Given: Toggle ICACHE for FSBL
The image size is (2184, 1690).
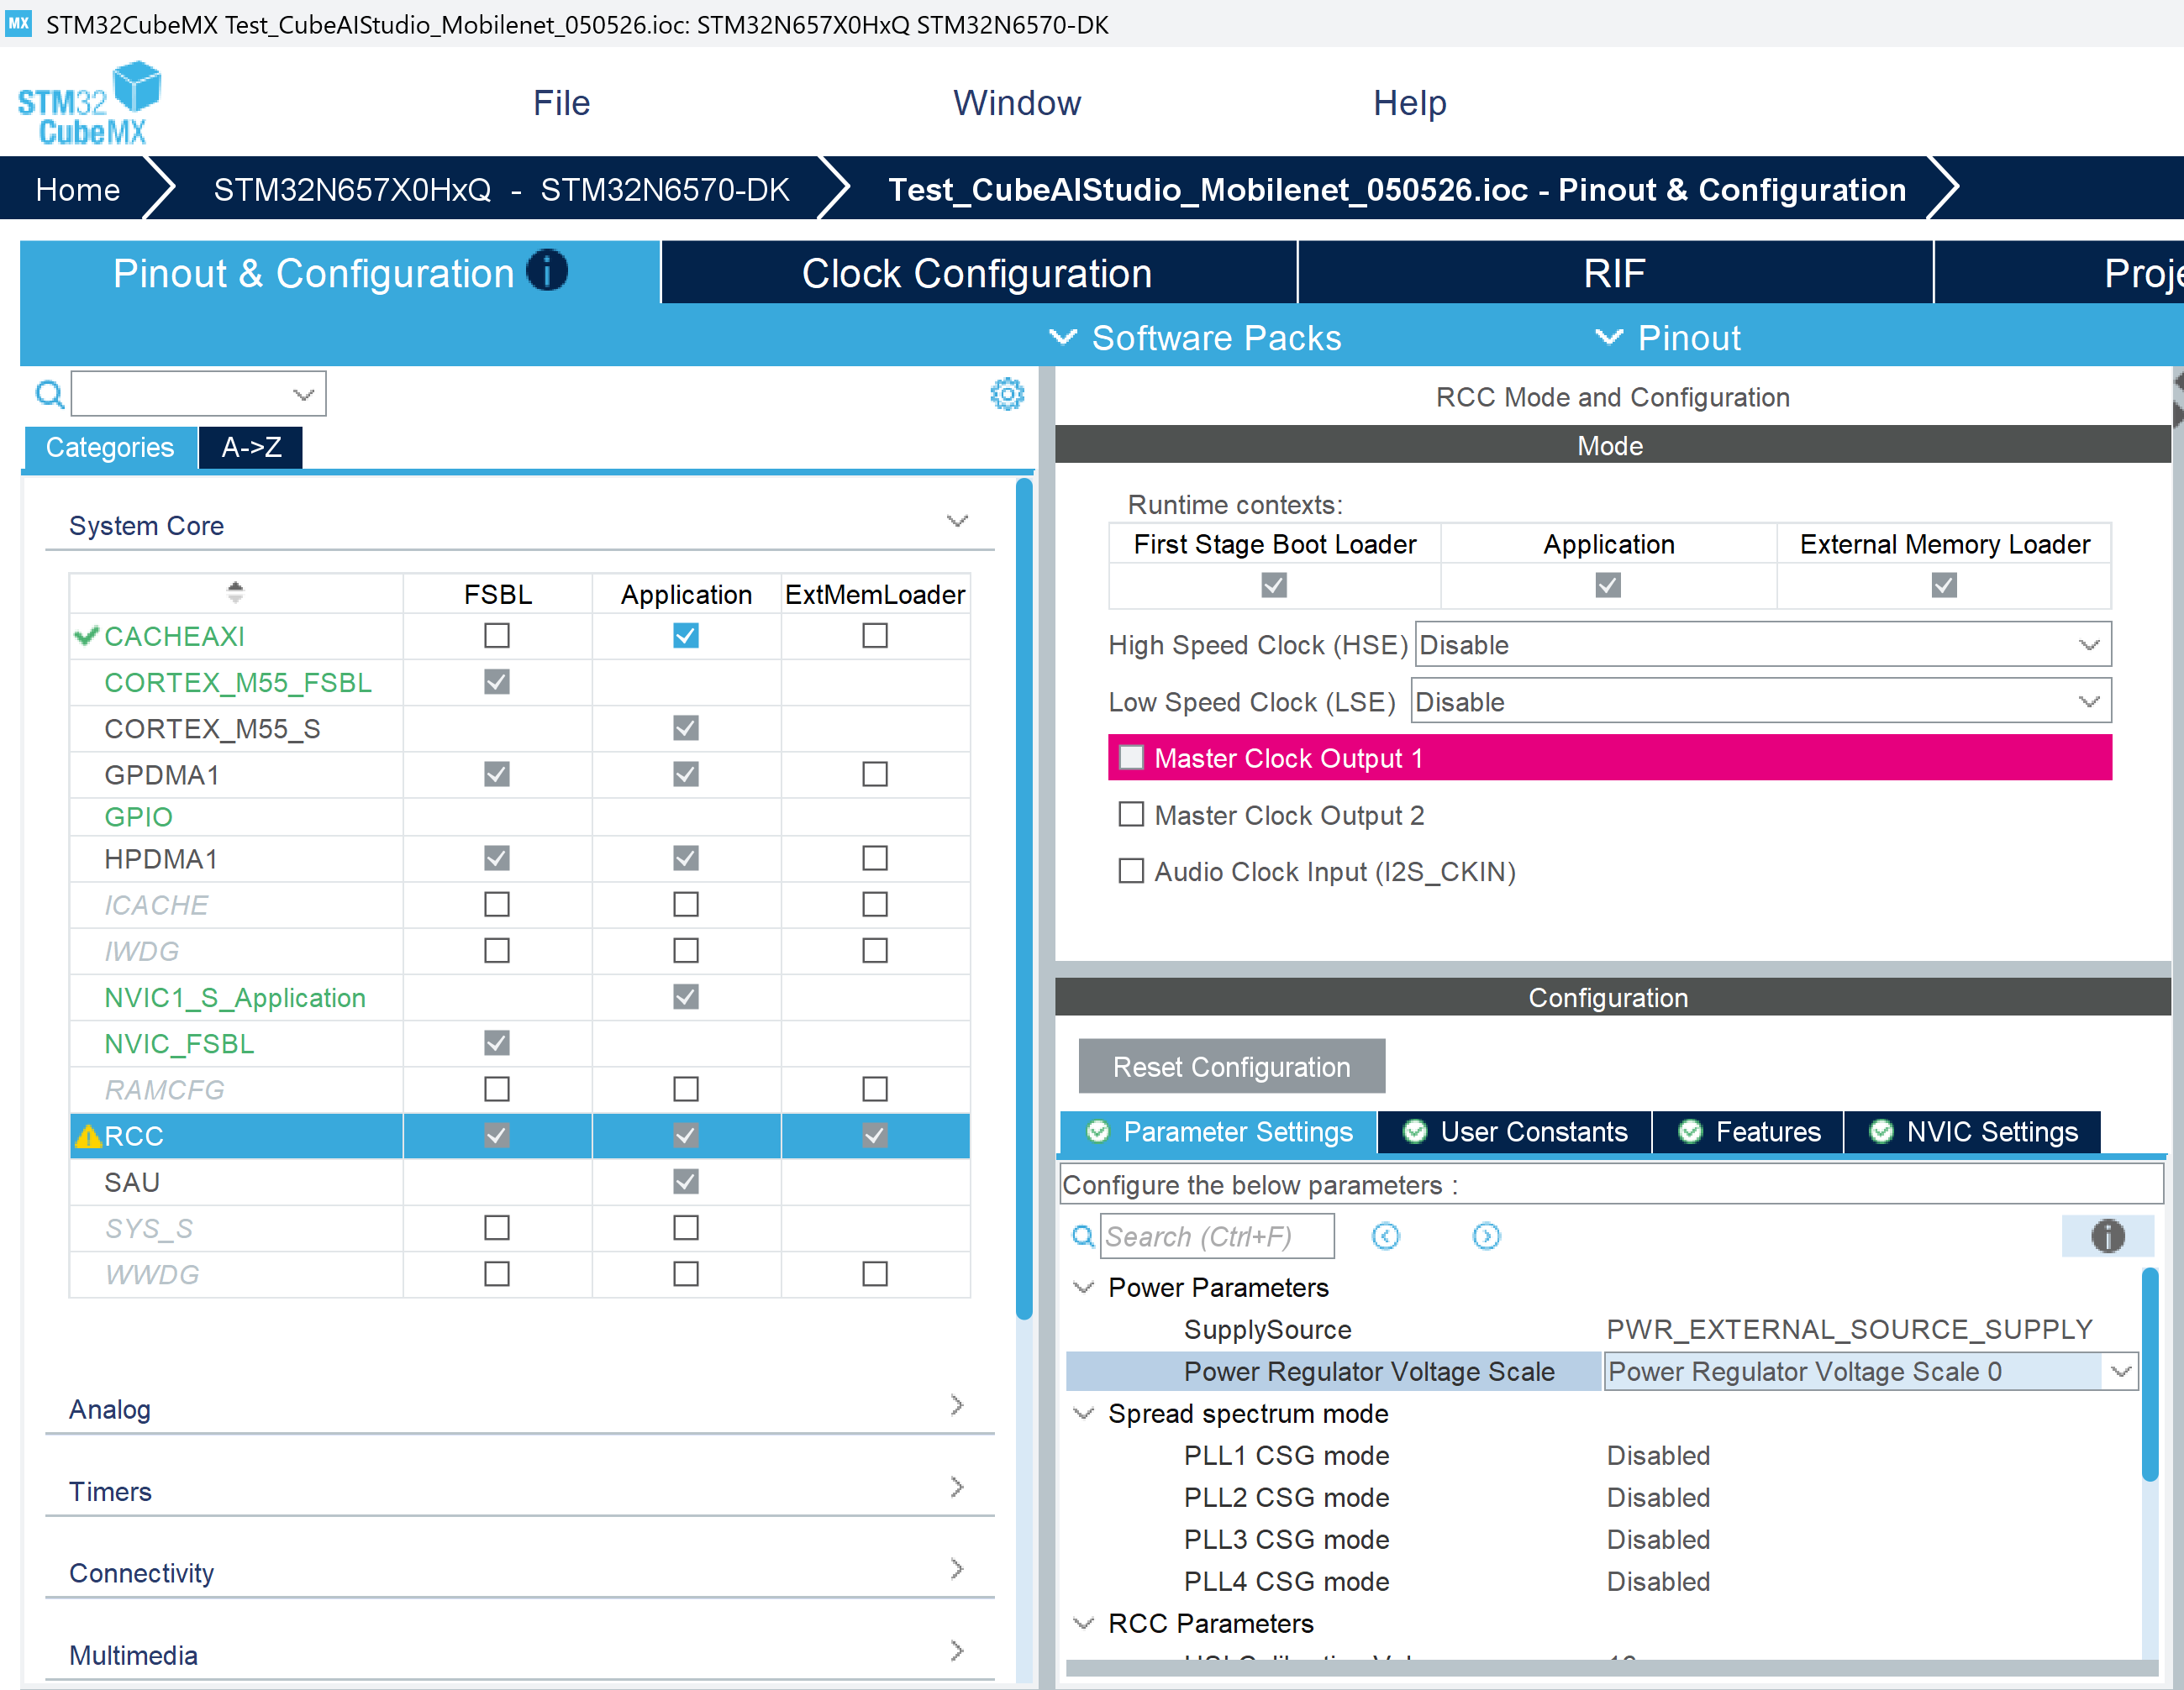Looking at the screenshot, I should pos(497,905).
